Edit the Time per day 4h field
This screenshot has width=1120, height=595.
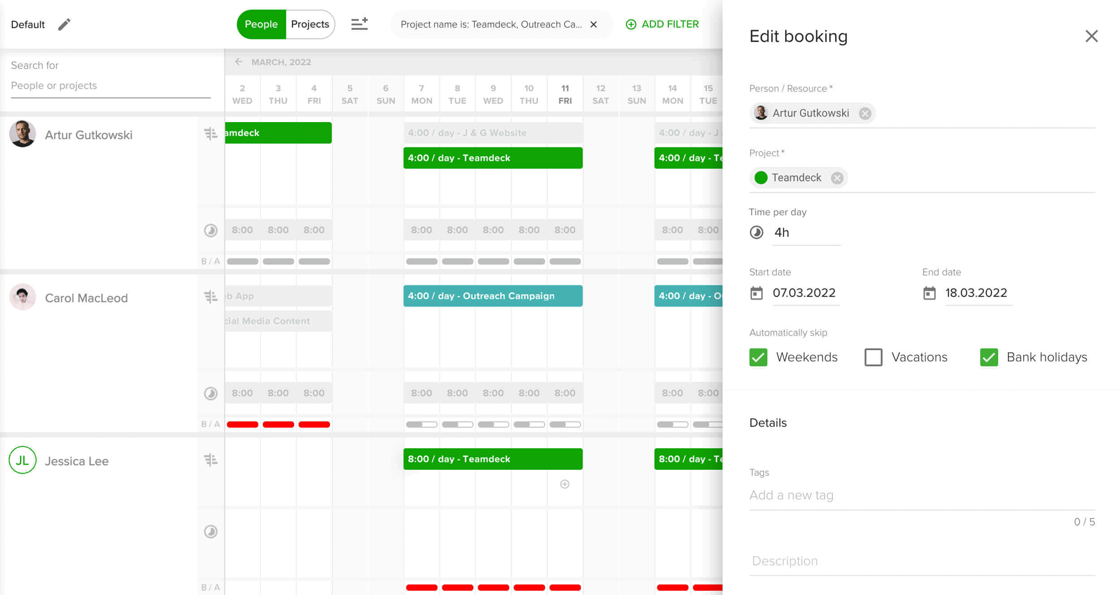point(806,233)
